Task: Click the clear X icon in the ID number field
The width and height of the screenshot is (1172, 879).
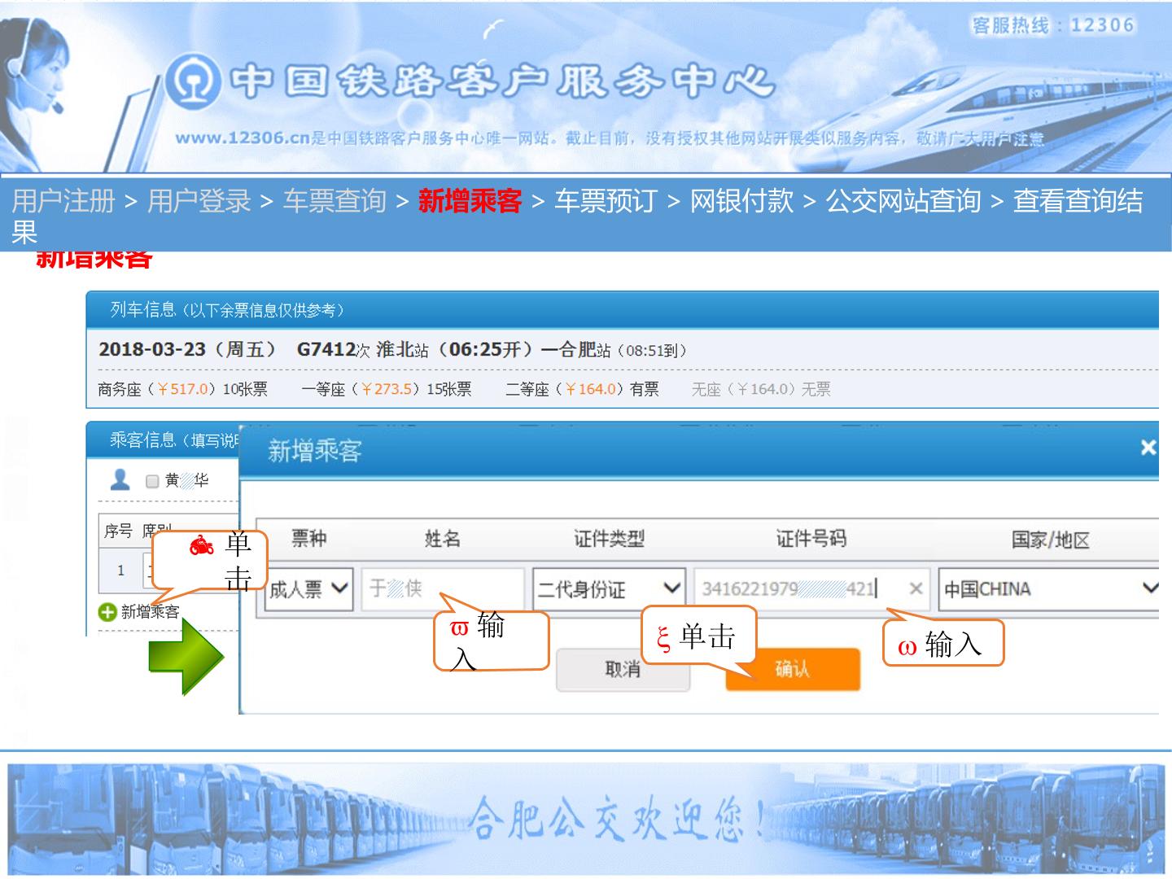Action: (x=916, y=588)
